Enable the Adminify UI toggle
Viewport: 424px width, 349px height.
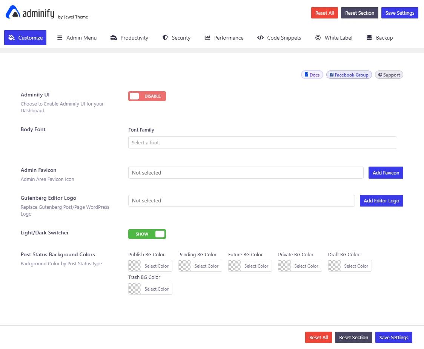(147, 96)
